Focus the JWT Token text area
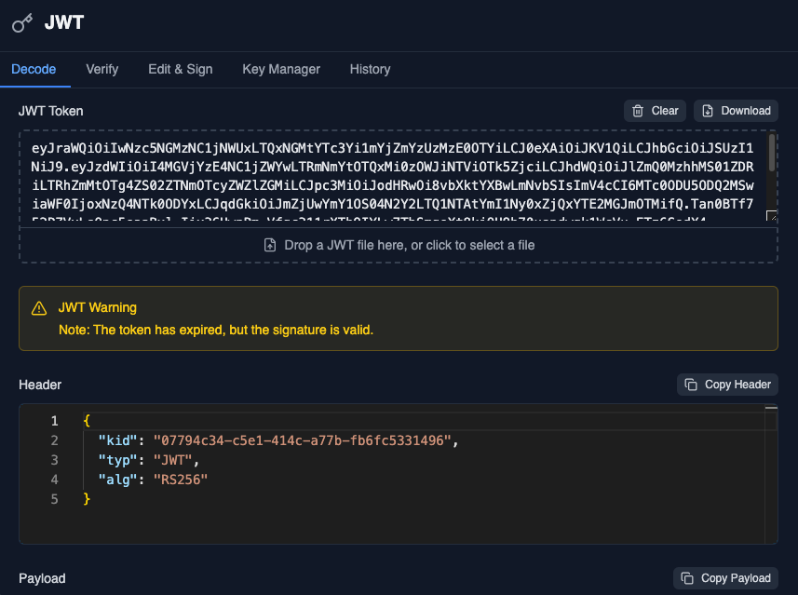 pyautogui.click(x=392, y=176)
